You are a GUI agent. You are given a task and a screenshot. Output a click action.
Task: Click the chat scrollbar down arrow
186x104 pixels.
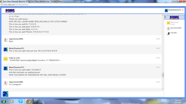(163, 89)
